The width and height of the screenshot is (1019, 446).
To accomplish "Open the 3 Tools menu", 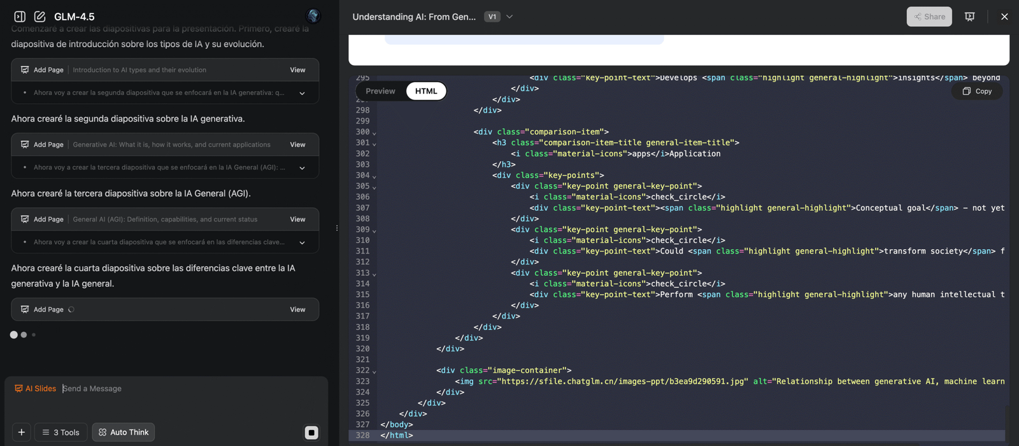I will (61, 432).
